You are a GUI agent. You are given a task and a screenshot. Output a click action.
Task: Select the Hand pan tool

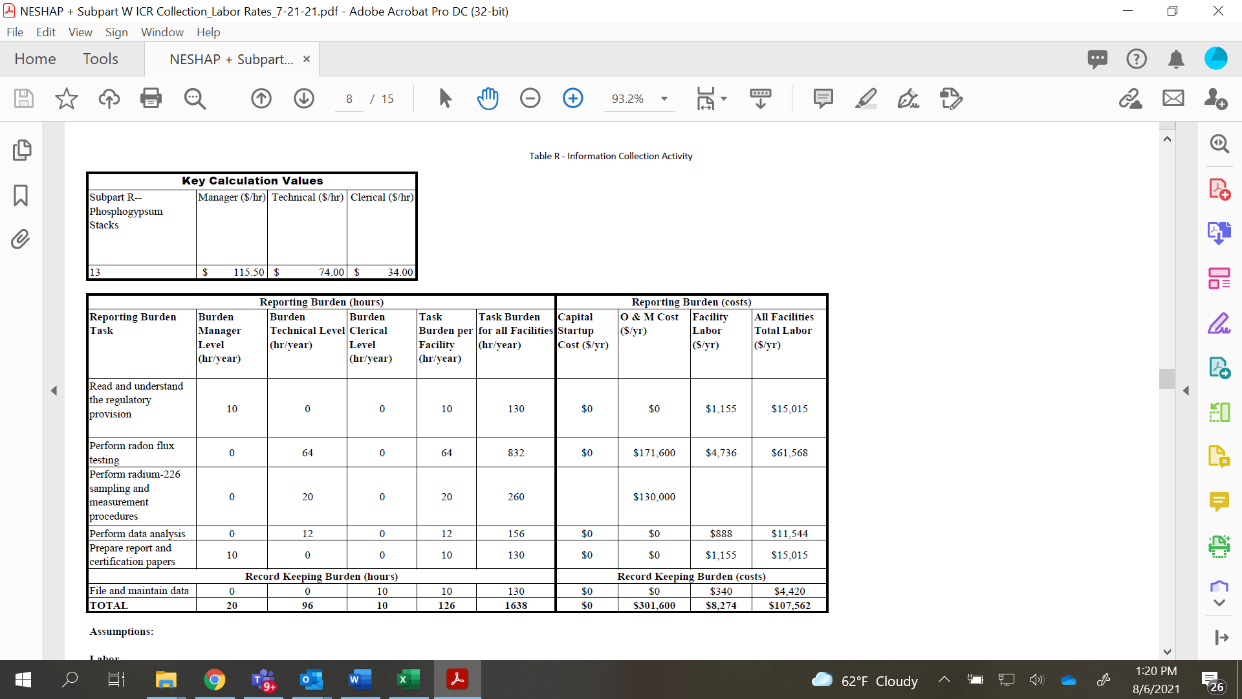tap(488, 98)
